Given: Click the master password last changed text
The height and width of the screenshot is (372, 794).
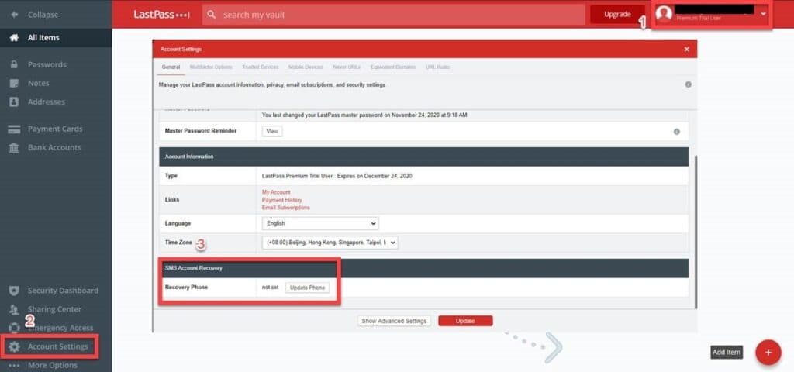Looking at the screenshot, I should (365, 115).
